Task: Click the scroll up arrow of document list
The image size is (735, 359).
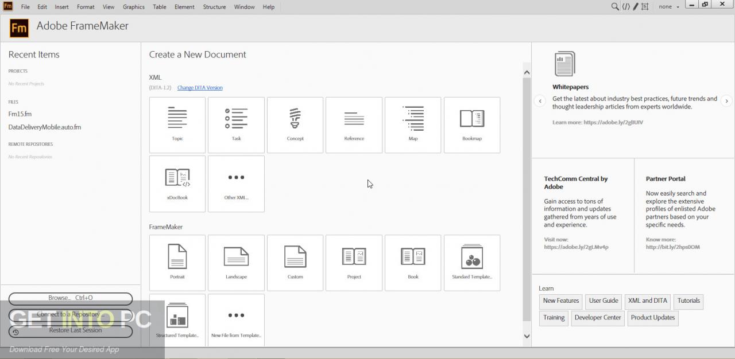Action: click(527, 72)
